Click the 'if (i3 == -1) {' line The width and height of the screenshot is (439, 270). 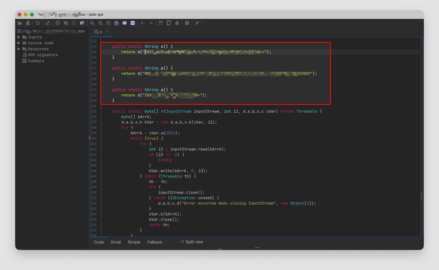(x=166, y=154)
